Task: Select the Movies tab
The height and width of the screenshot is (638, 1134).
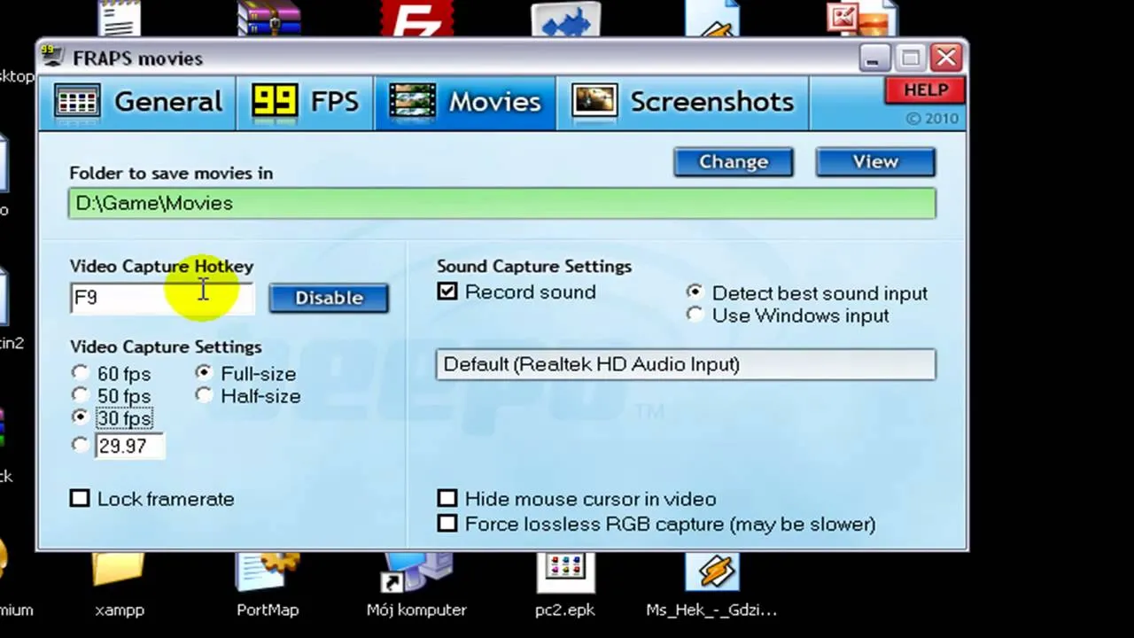Action: click(x=465, y=102)
